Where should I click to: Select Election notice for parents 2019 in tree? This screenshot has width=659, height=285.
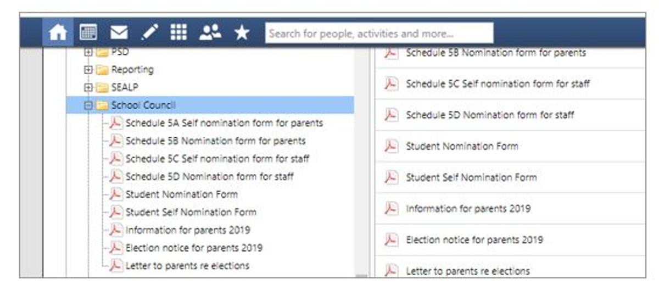[x=193, y=248]
